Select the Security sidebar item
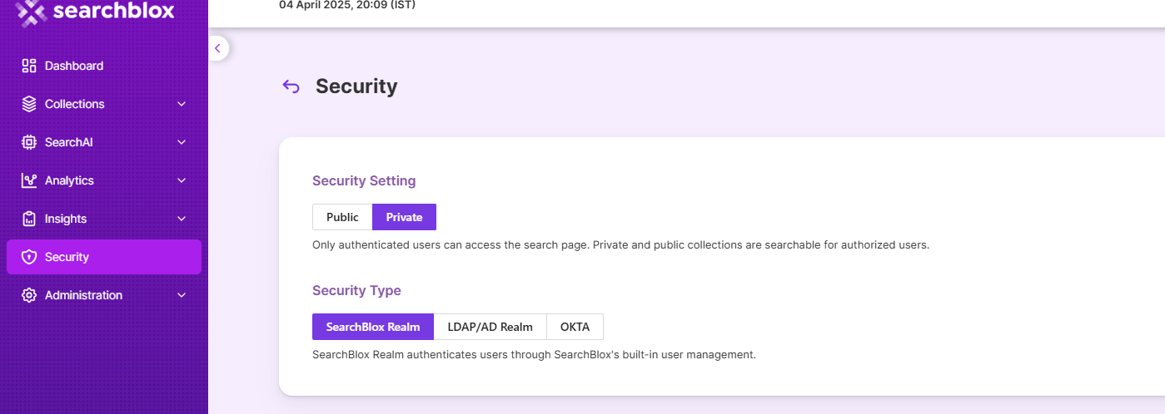The width and height of the screenshot is (1165, 414). pyautogui.click(x=104, y=257)
